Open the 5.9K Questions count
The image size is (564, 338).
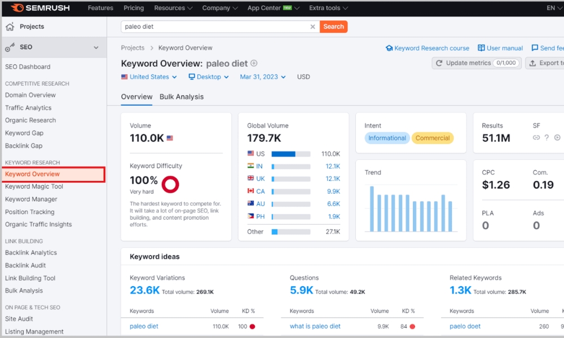301,290
